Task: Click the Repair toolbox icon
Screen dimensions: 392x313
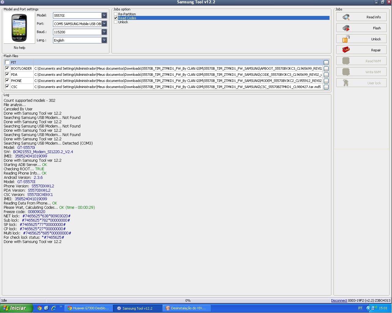Action: 346,50
